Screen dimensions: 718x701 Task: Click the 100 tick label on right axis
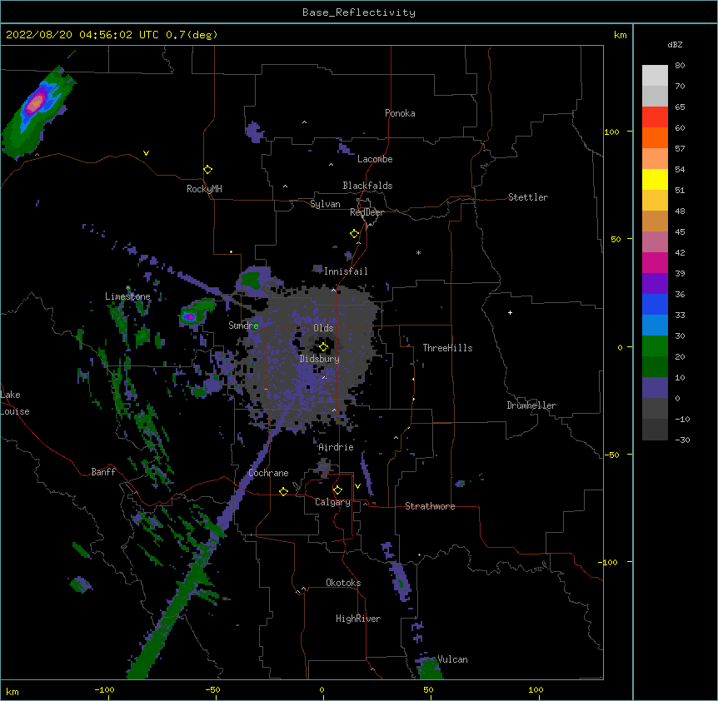click(x=611, y=132)
